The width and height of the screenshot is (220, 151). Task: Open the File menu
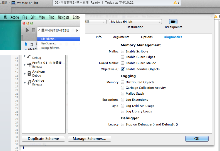click(25, 17)
